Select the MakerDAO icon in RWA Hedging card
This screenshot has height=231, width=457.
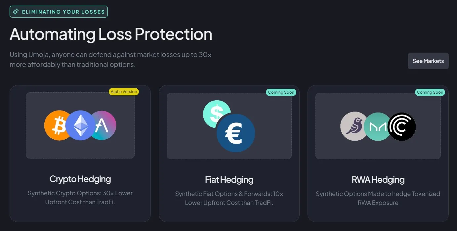(x=378, y=126)
